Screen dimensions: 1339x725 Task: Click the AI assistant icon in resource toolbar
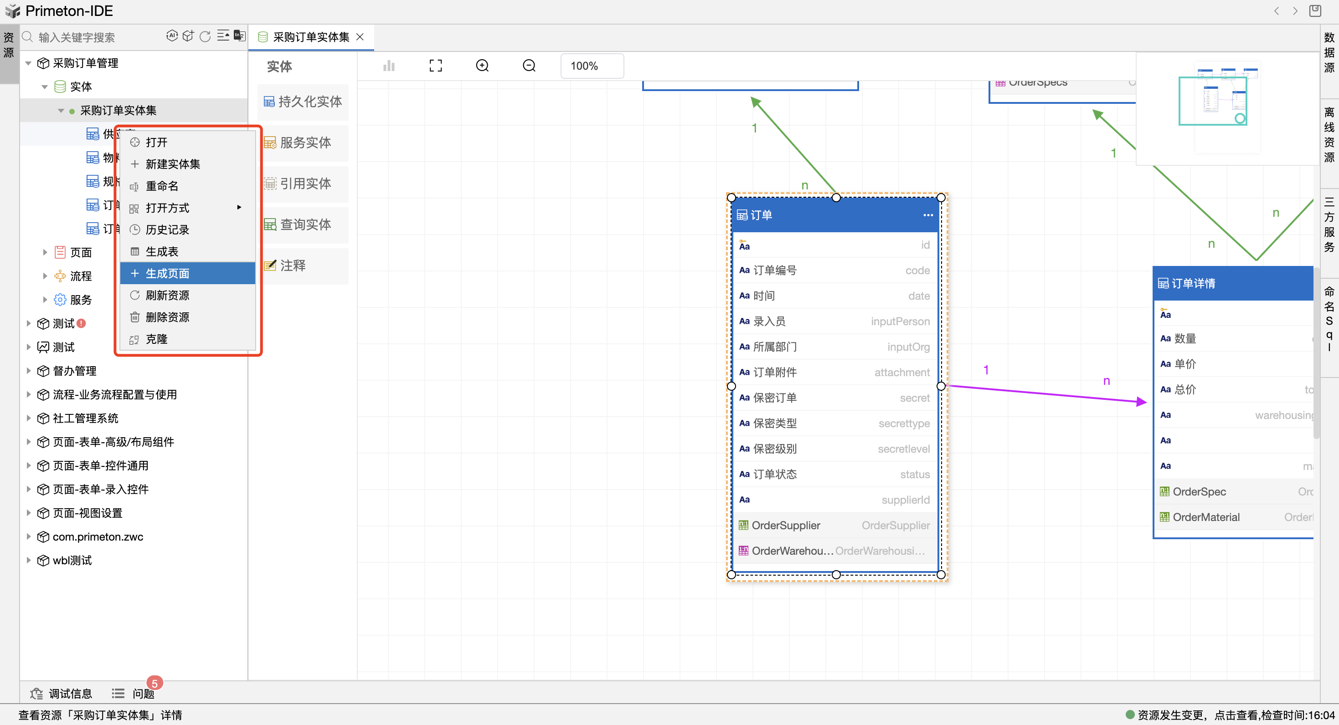pos(171,36)
